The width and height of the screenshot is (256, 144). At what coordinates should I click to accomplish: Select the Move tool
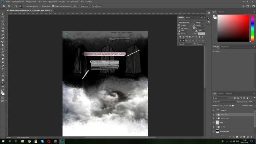point(3,14)
